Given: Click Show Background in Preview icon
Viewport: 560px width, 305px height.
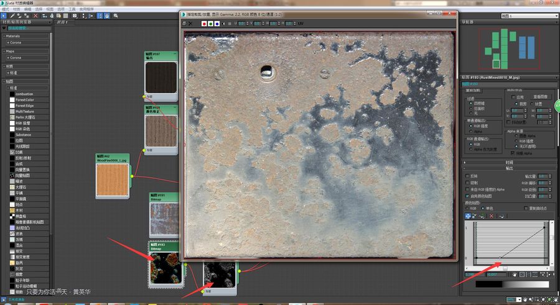Looking at the screenshot, I should 66,16.
